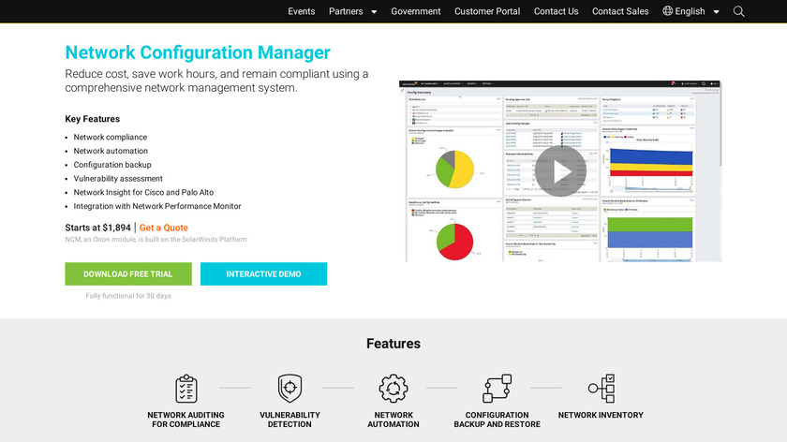Click Network Auditing for Compliance label
The width and height of the screenshot is (787, 442).
(x=186, y=420)
